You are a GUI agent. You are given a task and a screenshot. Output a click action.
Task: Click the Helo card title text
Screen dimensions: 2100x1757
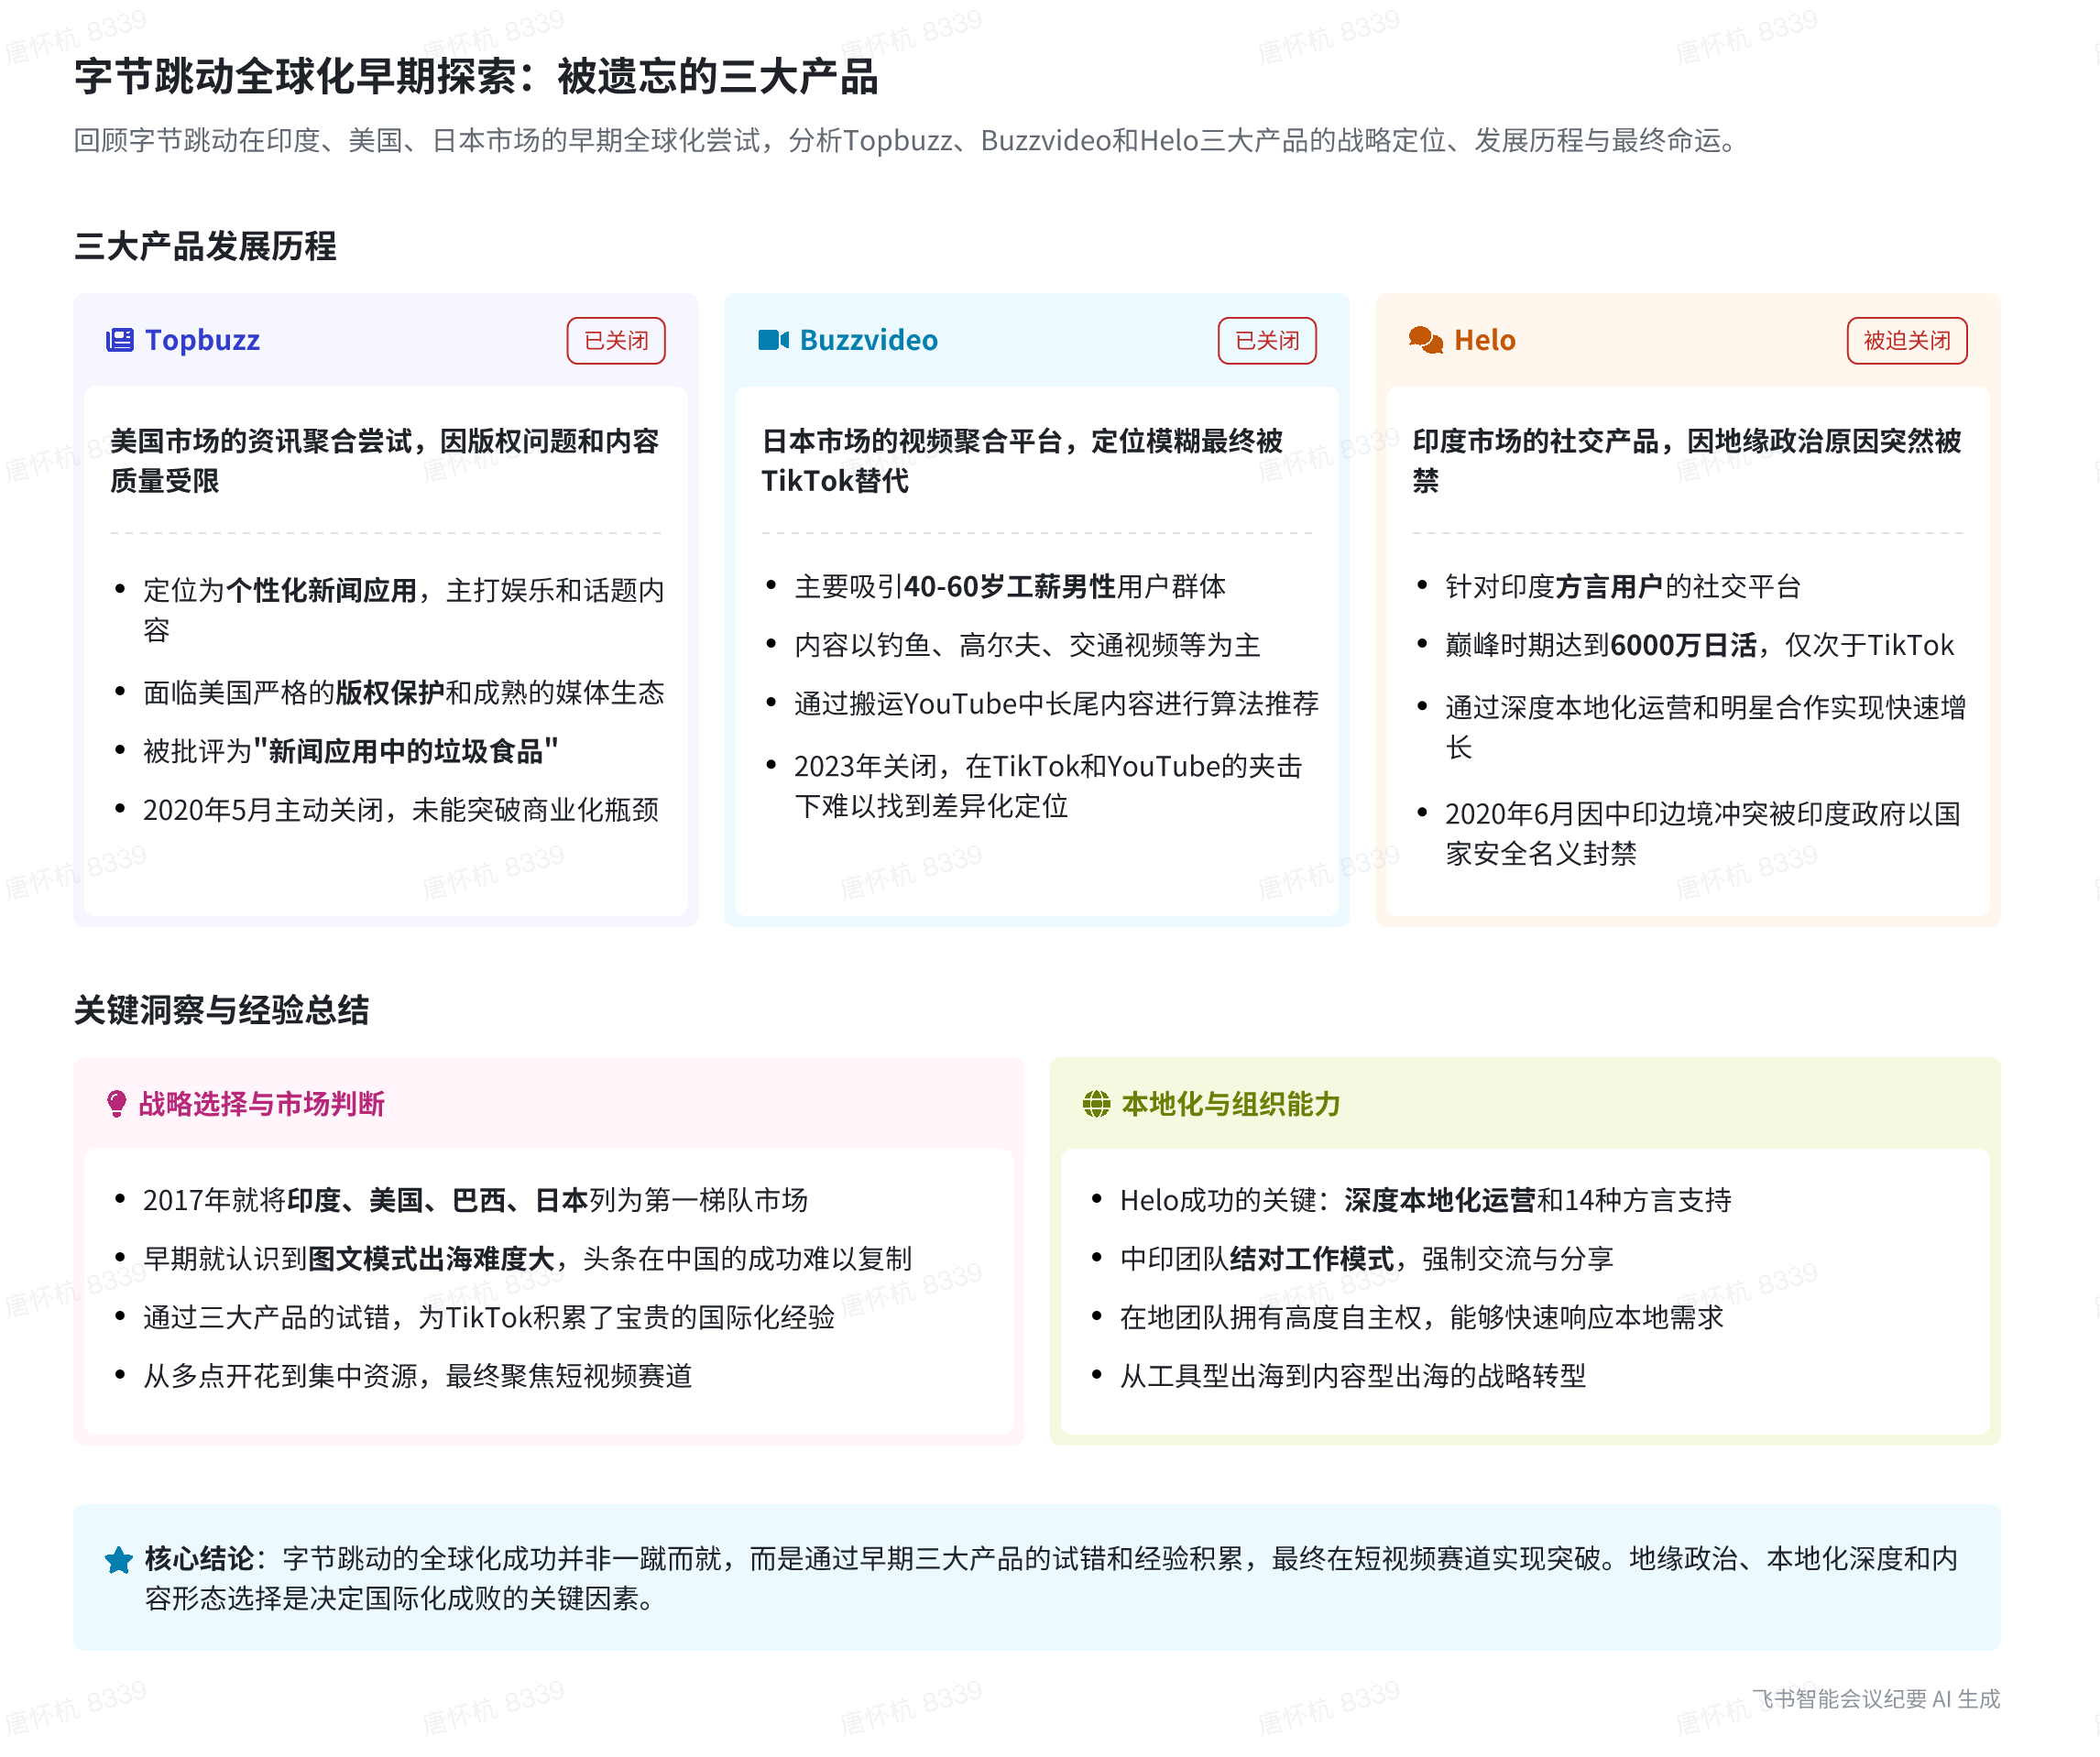[x=1484, y=340]
